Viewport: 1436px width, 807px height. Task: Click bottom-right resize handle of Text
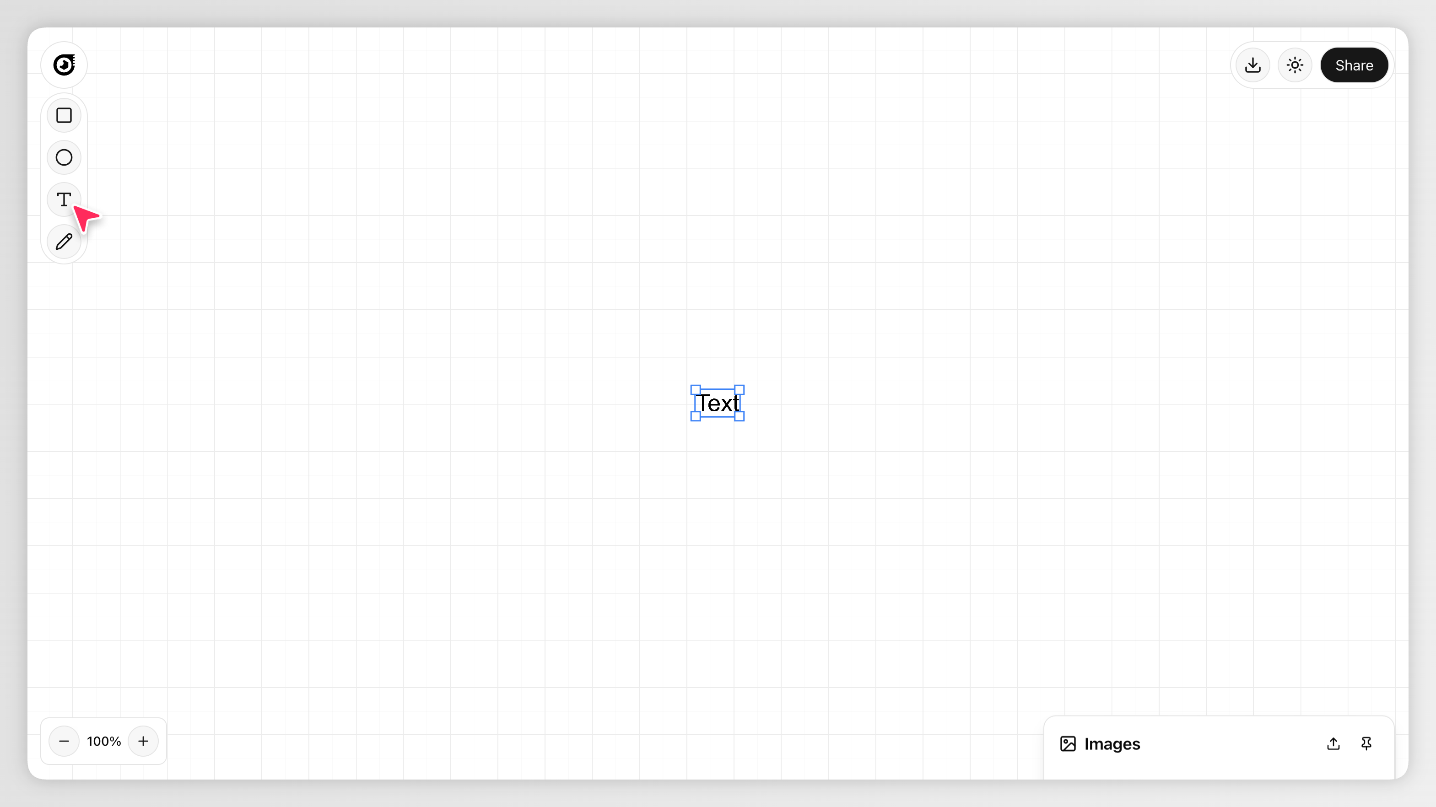tap(739, 416)
